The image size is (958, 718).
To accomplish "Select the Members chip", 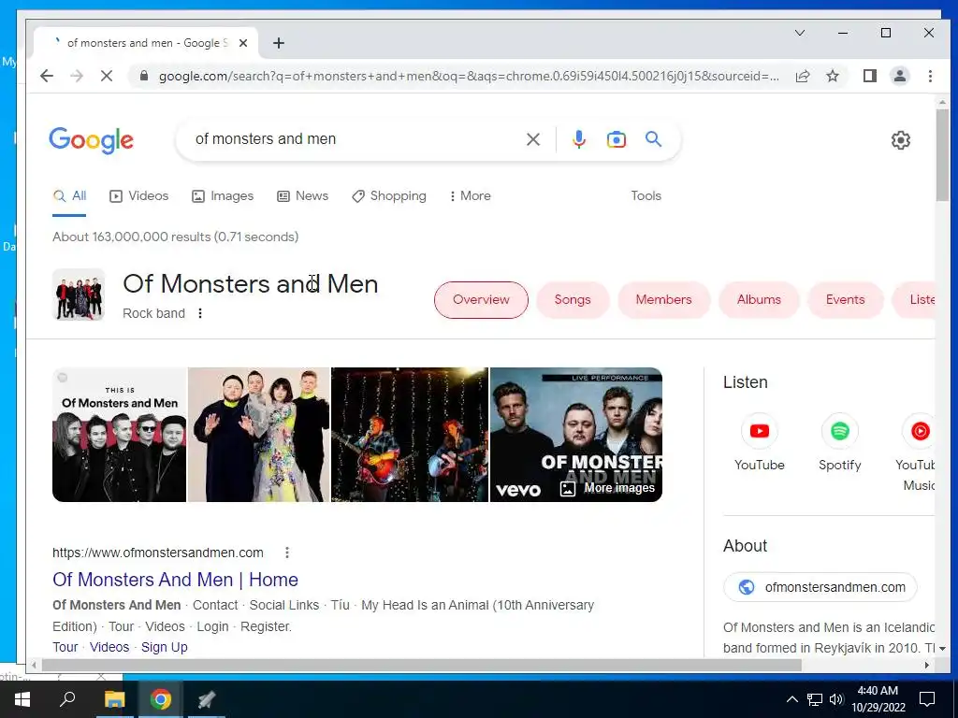I will [663, 300].
